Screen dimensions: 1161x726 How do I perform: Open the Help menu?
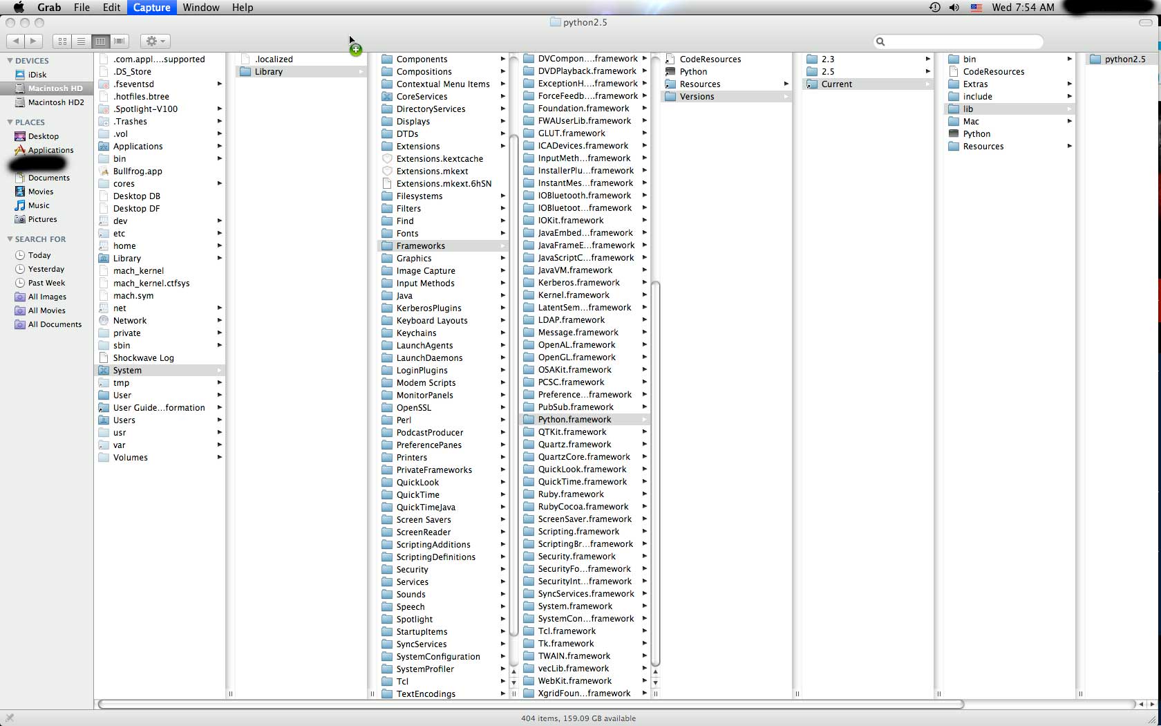[x=242, y=8]
